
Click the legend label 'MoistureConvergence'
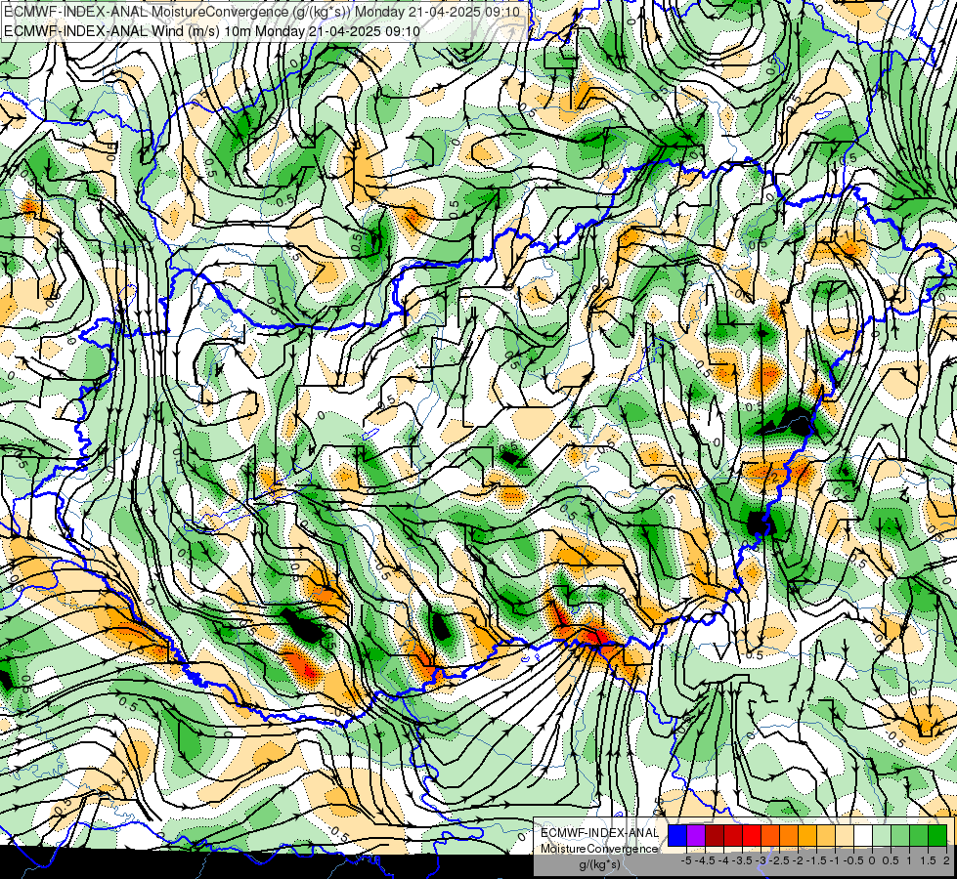tap(599, 849)
